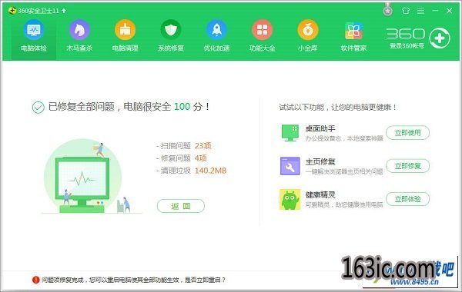
Task: Open the 功能大全 grid icon
Action: coord(262,30)
